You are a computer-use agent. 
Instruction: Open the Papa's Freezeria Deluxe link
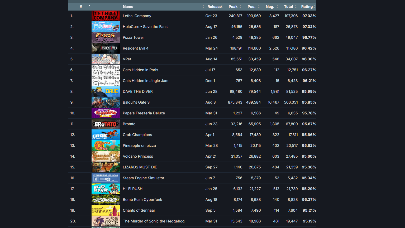point(144,113)
